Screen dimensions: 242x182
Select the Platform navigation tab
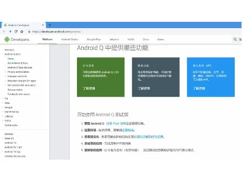[47, 39]
